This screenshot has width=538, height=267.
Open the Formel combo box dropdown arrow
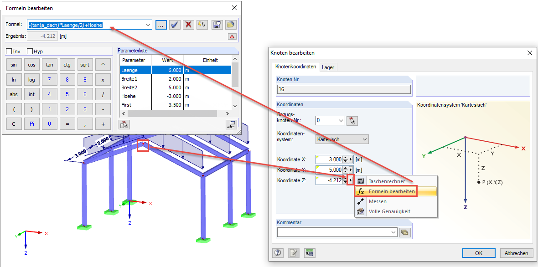tap(148, 25)
